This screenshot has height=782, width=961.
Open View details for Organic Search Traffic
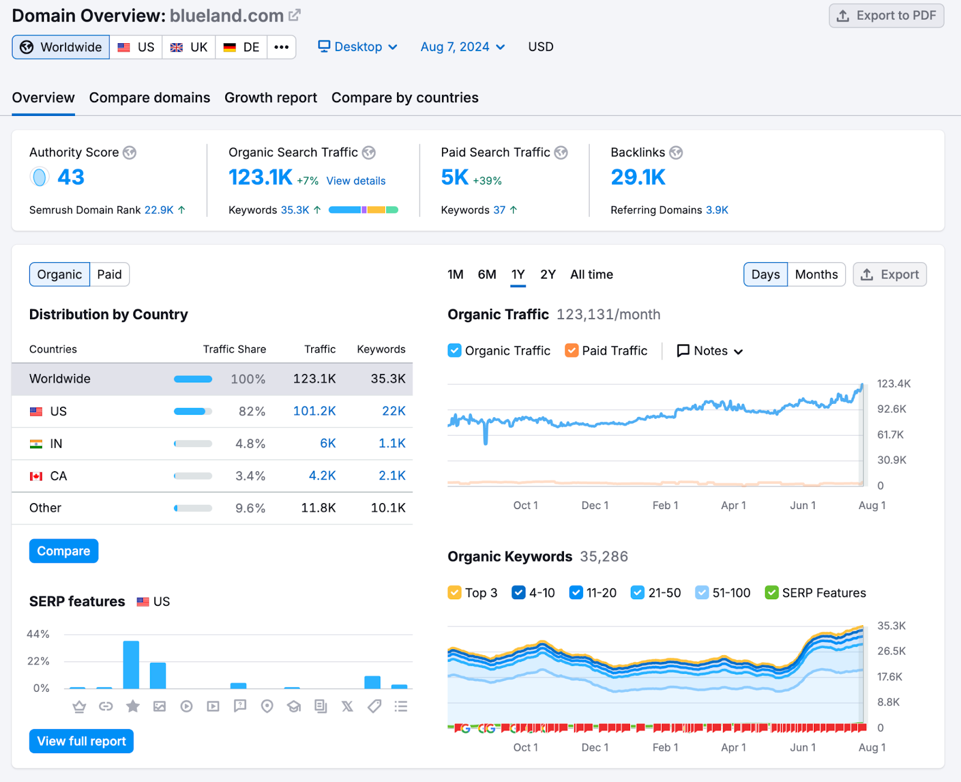click(x=355, y=180)
